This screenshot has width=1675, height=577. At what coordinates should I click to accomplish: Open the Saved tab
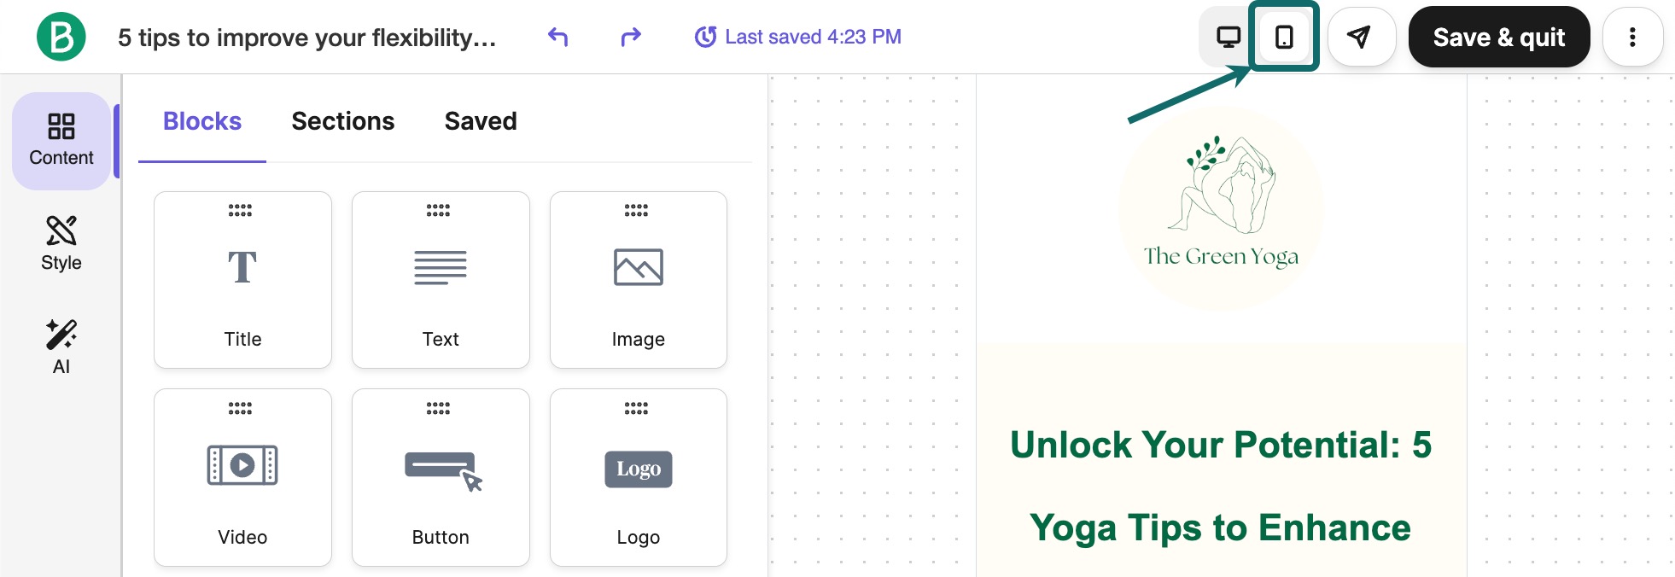481,121
